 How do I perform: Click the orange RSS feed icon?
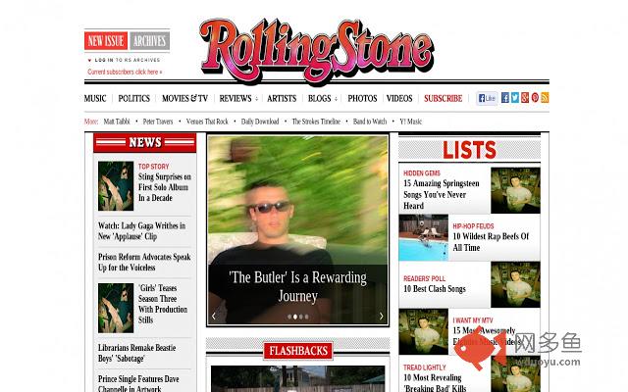point(545,98)
